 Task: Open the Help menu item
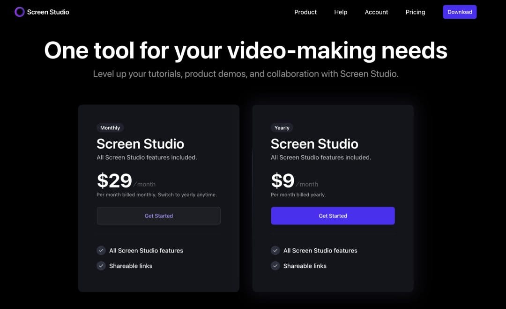[341, 12]
